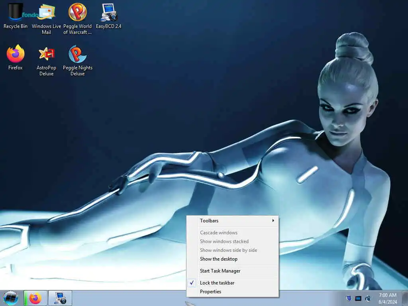Choose Cascade windows in the context menu
Screen dimensions: 408x306
click(233, 233)
